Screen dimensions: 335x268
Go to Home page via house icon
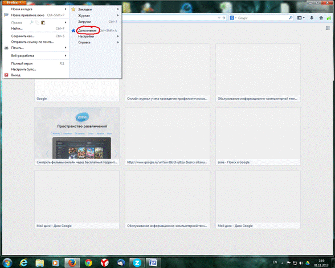click(x=321, y=18)
